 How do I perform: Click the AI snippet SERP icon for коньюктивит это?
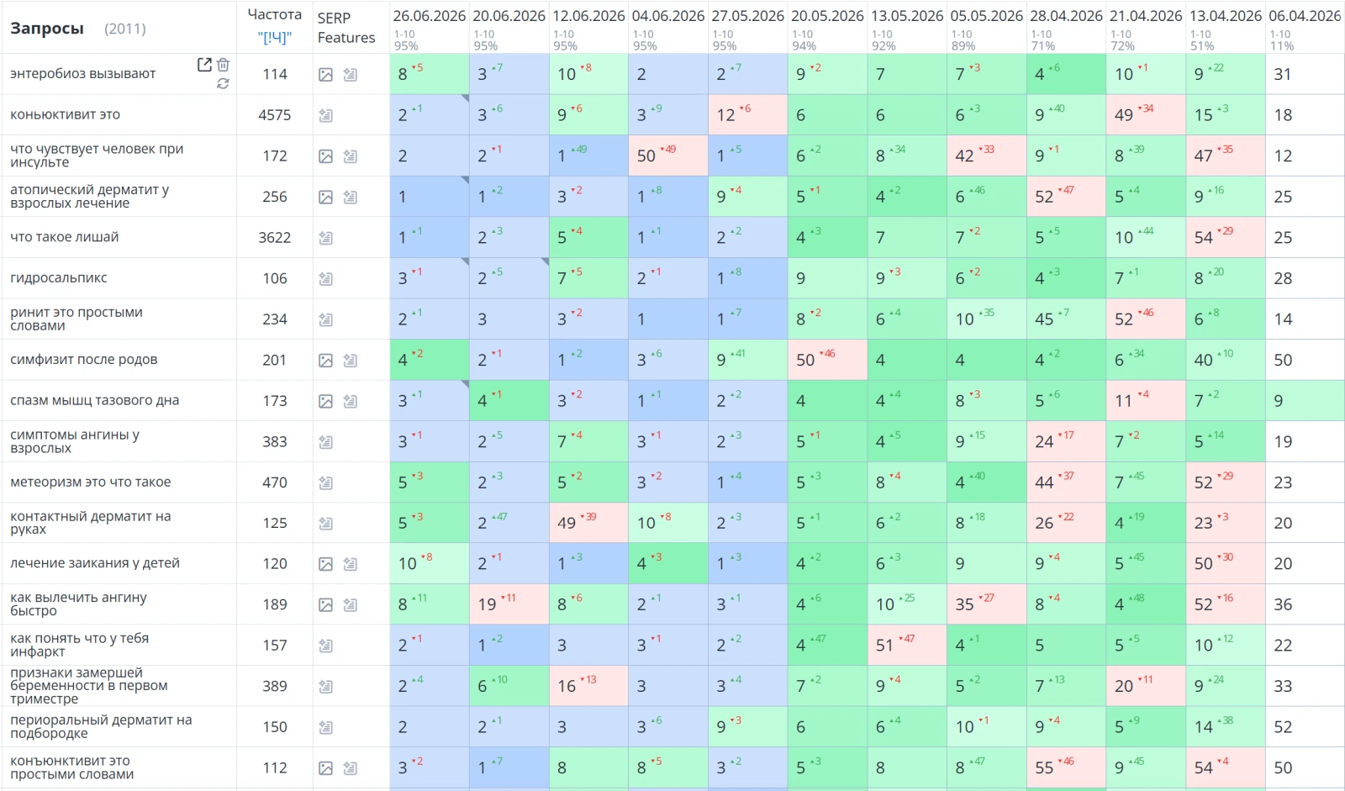tap(326, 116)
